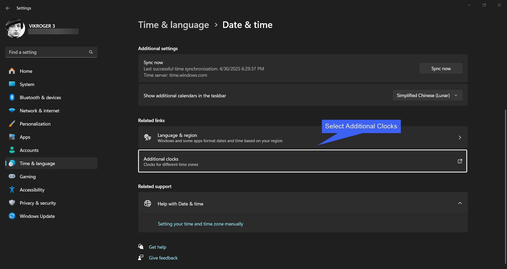This screenshot has width=507, height=269.
Task: Click the search magnifier icon
Action: pos(91,52)
